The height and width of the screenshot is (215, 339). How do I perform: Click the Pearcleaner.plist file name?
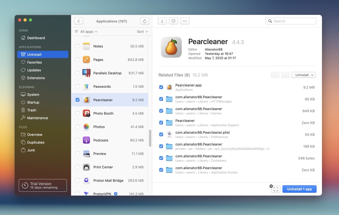203,132
